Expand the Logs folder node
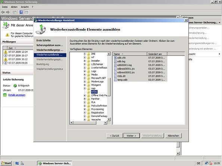Image resolution: width=222 pixels, height=166 pixels. click(x=85, y=71)
